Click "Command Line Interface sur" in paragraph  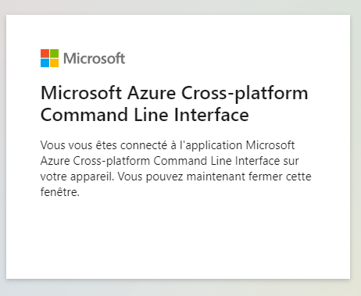[x=226, y=161]
